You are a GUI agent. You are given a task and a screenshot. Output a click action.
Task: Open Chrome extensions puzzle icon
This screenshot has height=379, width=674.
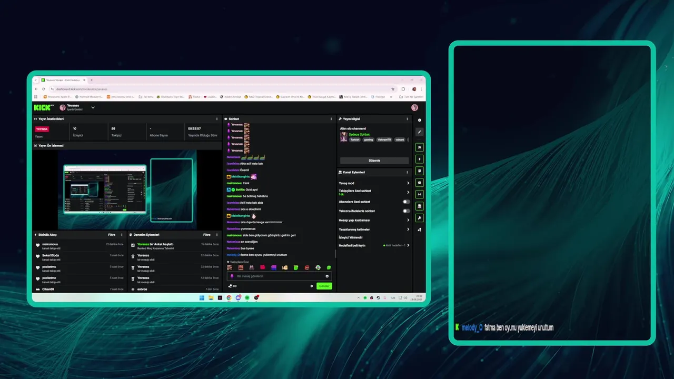pyautogui.click(x=403, y=89)
